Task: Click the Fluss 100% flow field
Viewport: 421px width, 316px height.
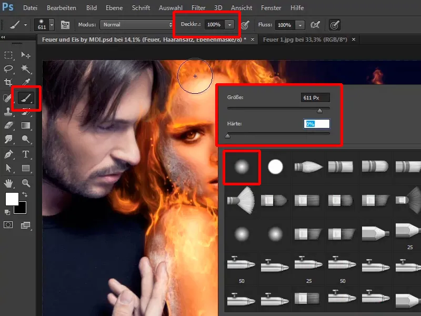Action: tap(285, 25)
